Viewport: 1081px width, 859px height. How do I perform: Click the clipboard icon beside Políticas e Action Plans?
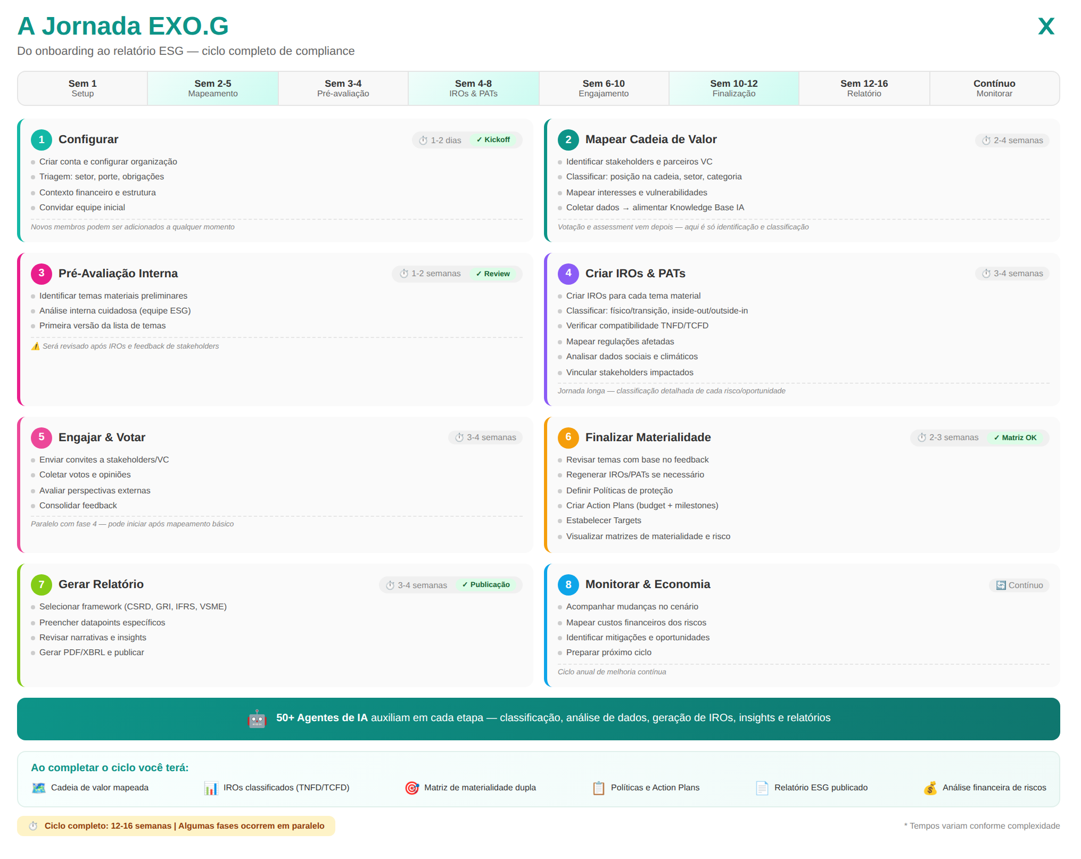[598, 788]
